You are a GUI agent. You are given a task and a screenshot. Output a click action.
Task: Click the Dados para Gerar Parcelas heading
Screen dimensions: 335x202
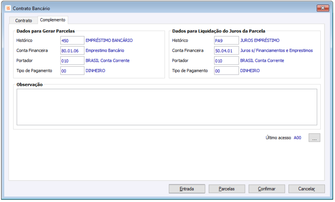[x=46, y=31]
